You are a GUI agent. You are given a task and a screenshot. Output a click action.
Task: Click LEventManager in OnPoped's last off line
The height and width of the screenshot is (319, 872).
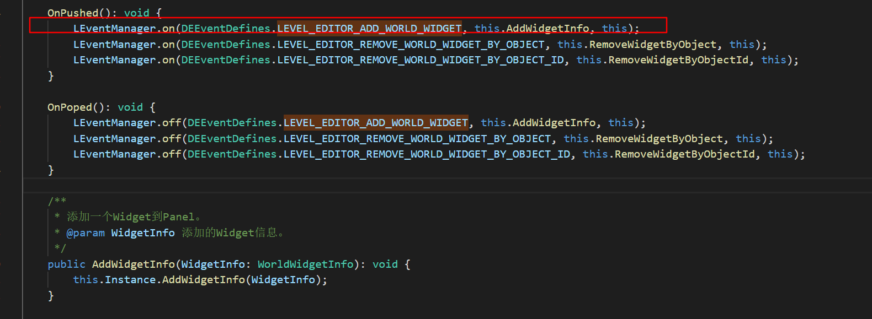coord(115,154)
